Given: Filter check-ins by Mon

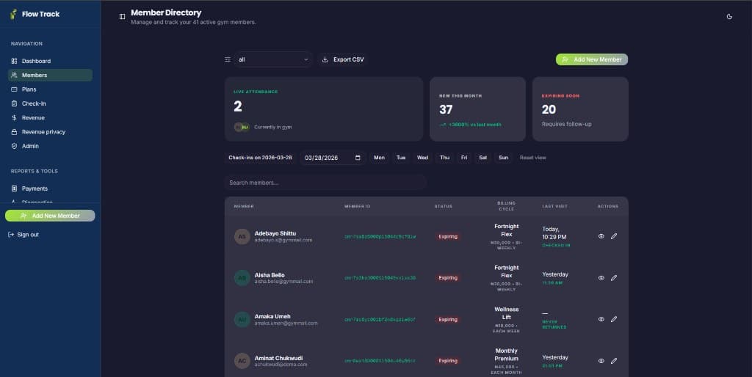Looking at the screenshot, I should pos(379,158).
